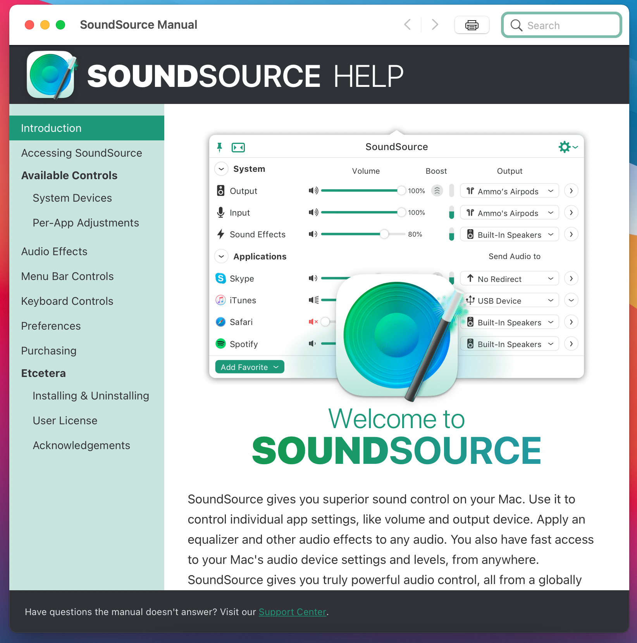Collapse the Applications section

tap(221, 256)
